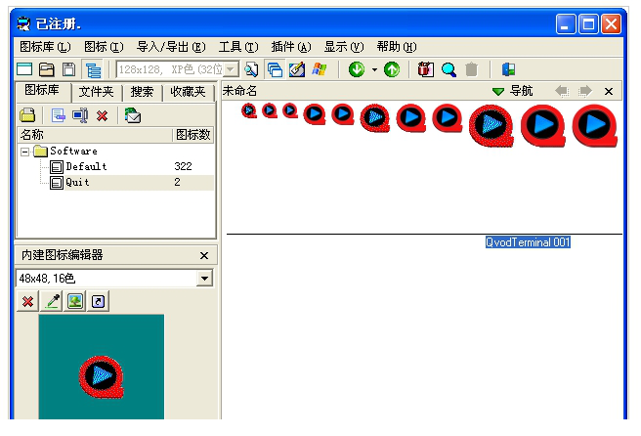This screenshot has height=436, width=641.
Task: Click the 名称 column header
Action: click(x=95, y=135)
